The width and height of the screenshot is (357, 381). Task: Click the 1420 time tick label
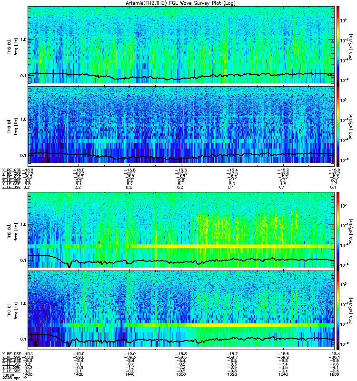pos(79,374)
